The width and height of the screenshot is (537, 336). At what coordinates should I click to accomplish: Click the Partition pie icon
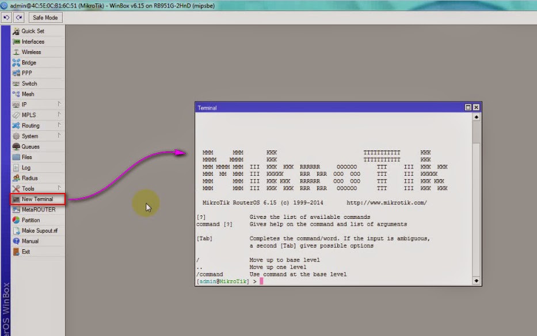tap(16, 220)
